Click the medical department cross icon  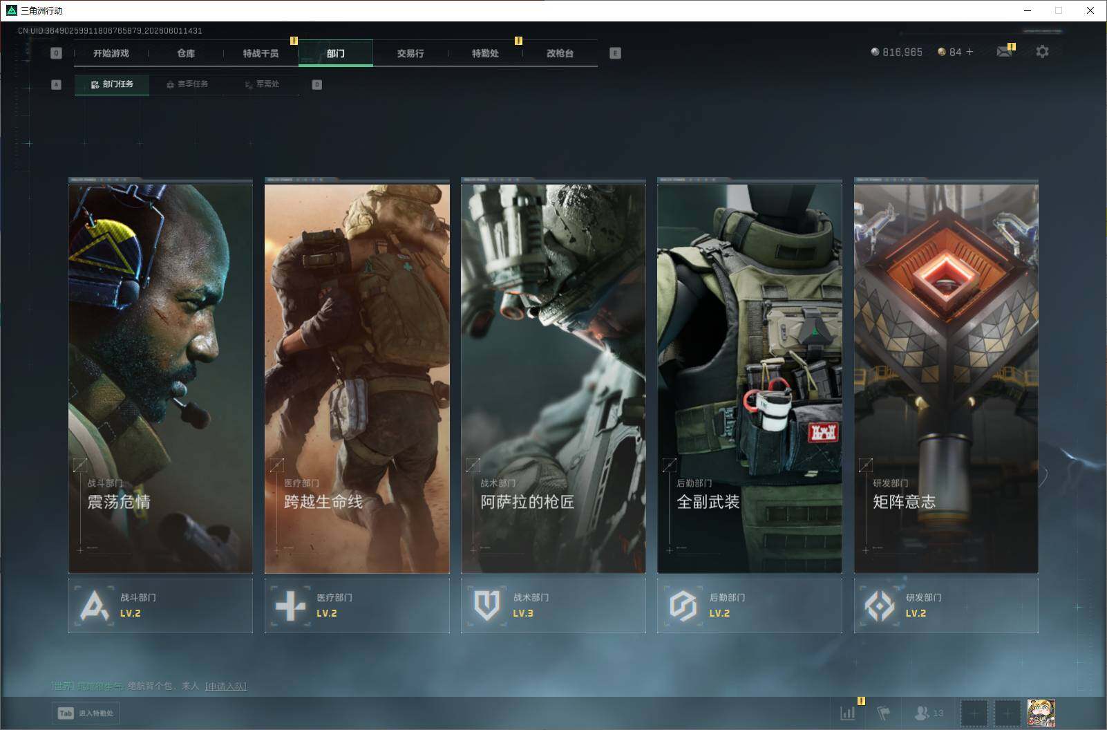coord(290,606)
